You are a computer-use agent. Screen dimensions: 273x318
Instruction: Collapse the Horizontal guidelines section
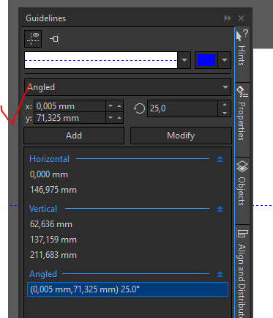tap(220, 159)
